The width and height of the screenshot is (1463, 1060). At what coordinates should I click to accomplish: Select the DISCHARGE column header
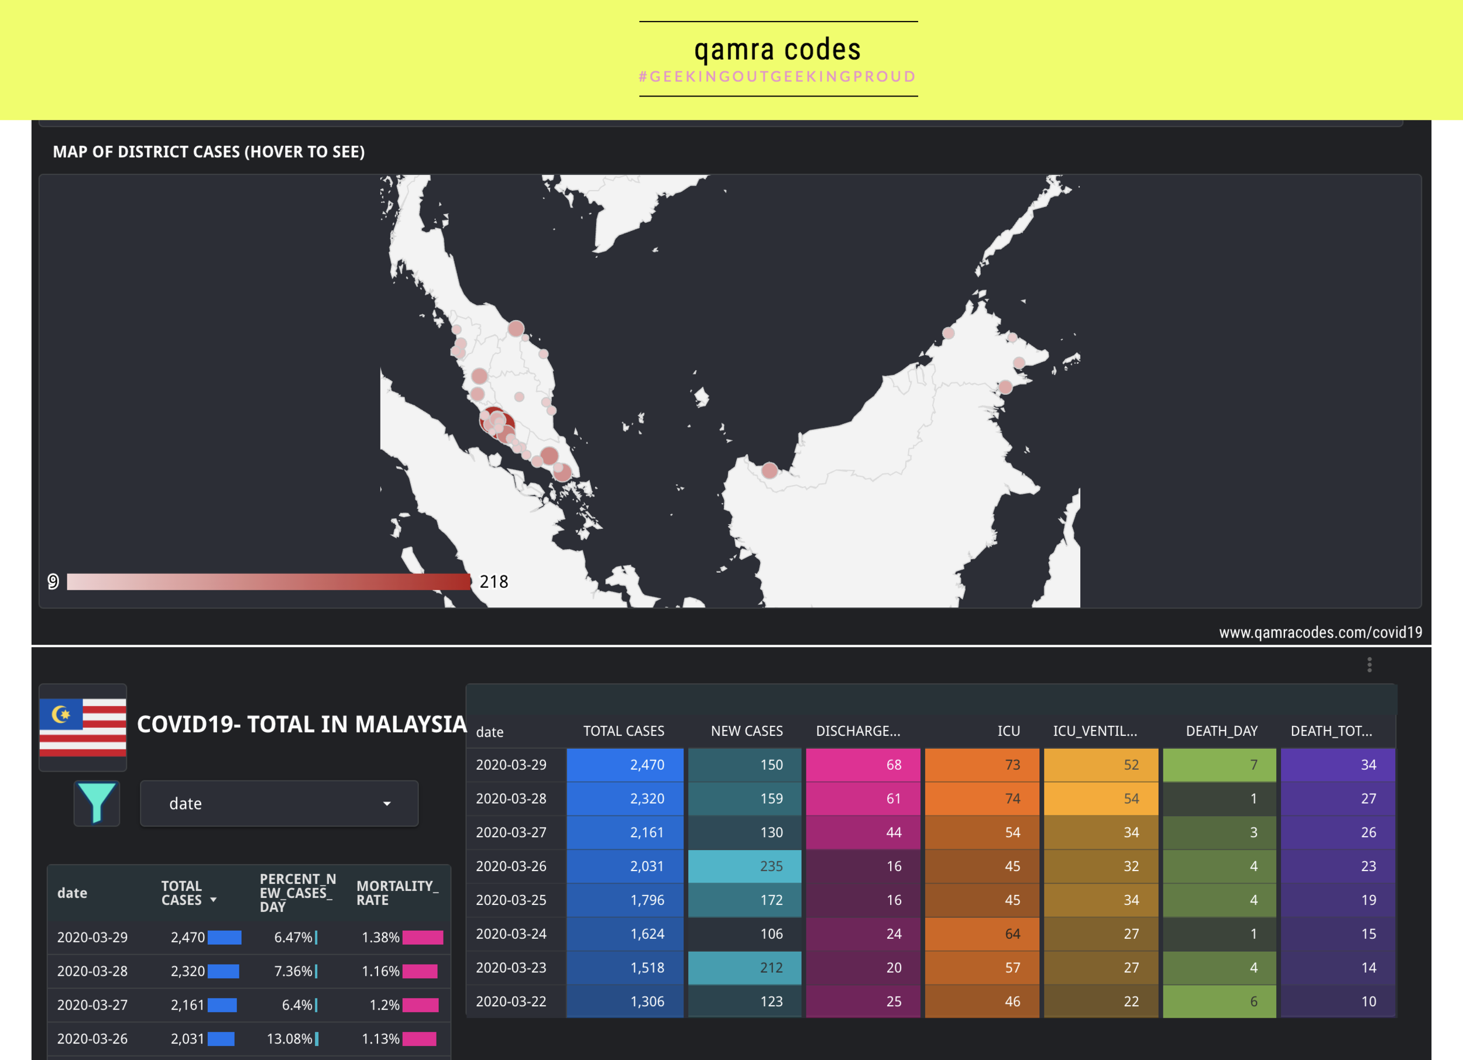pyautogui.click(x=858, y=731)
